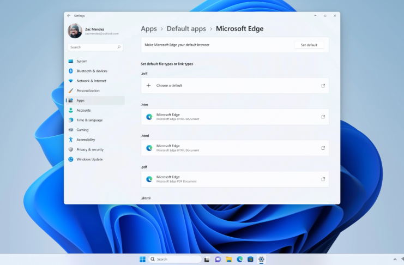Screen dimensions: 404x265
Task: Click Microsoft Edge entry under .html
Action: tap(235, 148)
